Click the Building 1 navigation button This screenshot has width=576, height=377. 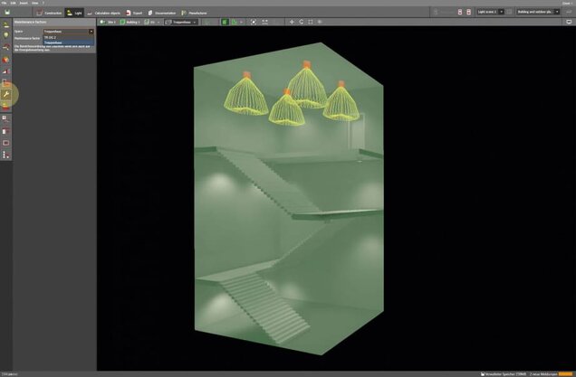tap(130, 21)
